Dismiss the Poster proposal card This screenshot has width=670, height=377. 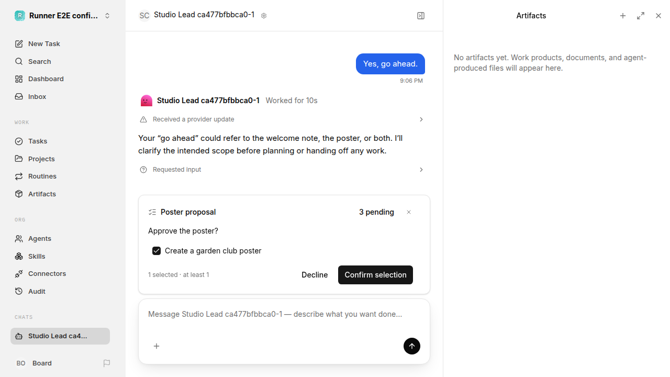(409, 212)
